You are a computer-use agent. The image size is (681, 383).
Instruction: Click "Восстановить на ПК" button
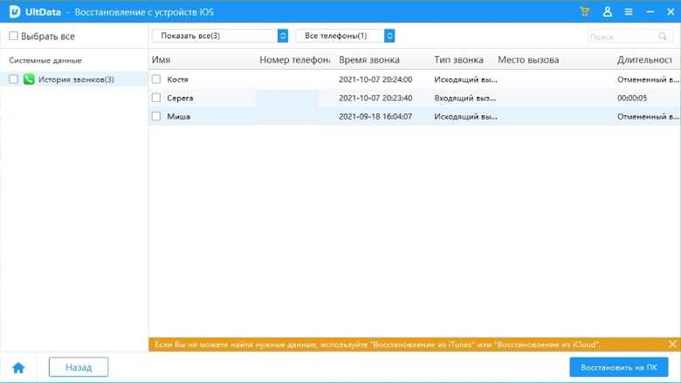coord(618,367)
